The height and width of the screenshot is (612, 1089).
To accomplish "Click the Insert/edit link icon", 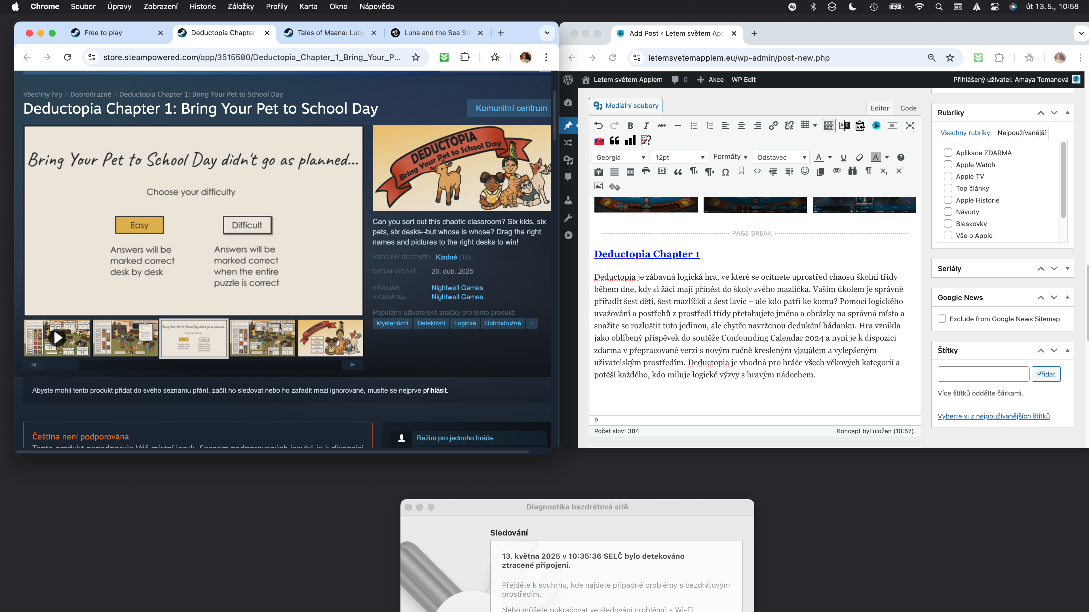I will pos(773,126).
